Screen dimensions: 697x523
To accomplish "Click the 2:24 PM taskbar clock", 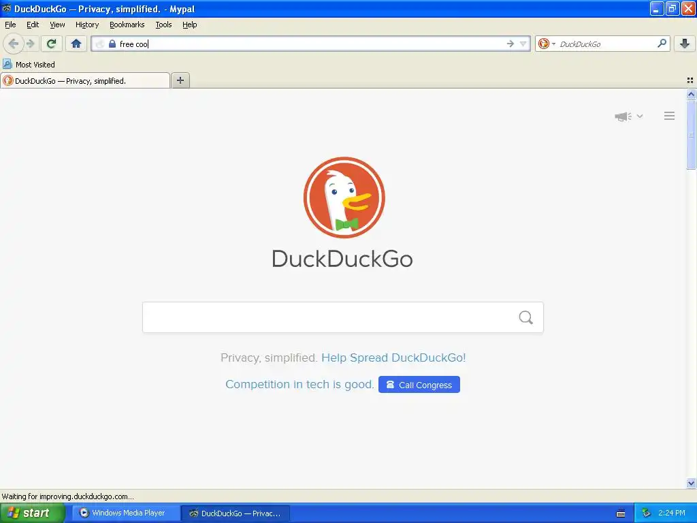I will click(x=672, y=513).
